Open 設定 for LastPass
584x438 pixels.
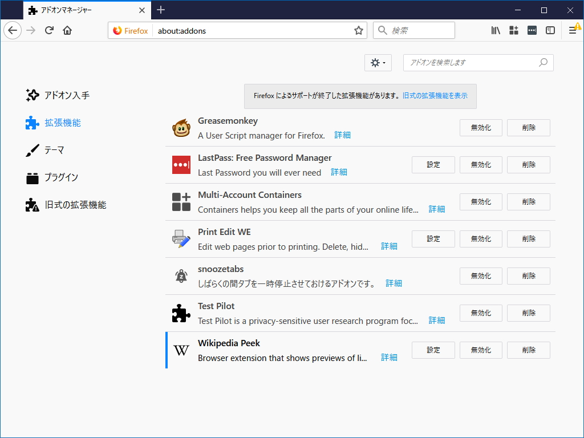(433, 165)
